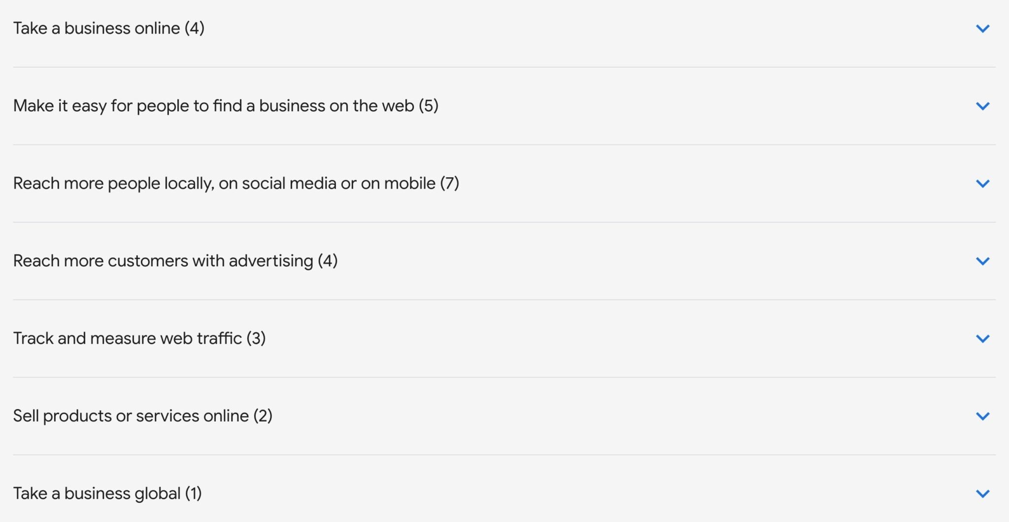Click the down arrow beside "Take a business global"

coord(983,492)
